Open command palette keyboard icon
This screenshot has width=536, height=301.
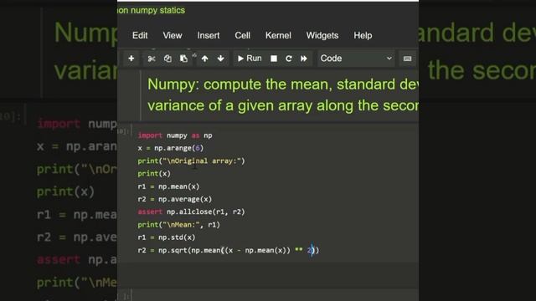pos(407,59)
